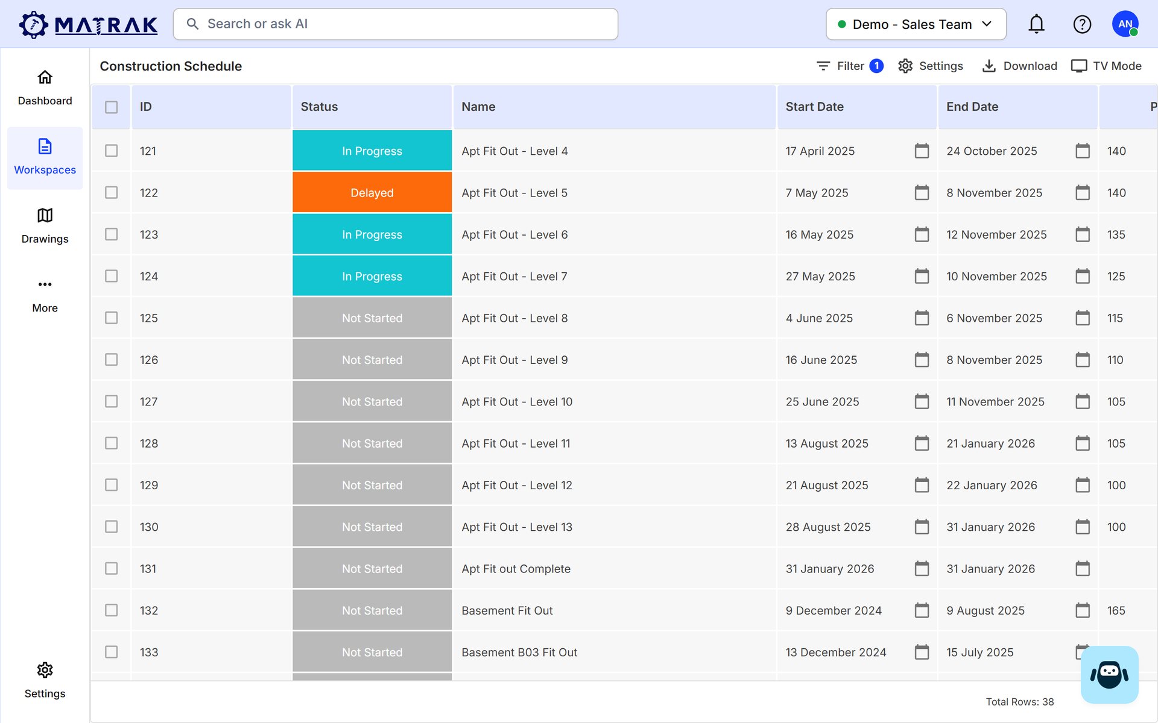
Task: Open the More sidebar menu
Action: [x=45, y=296]
